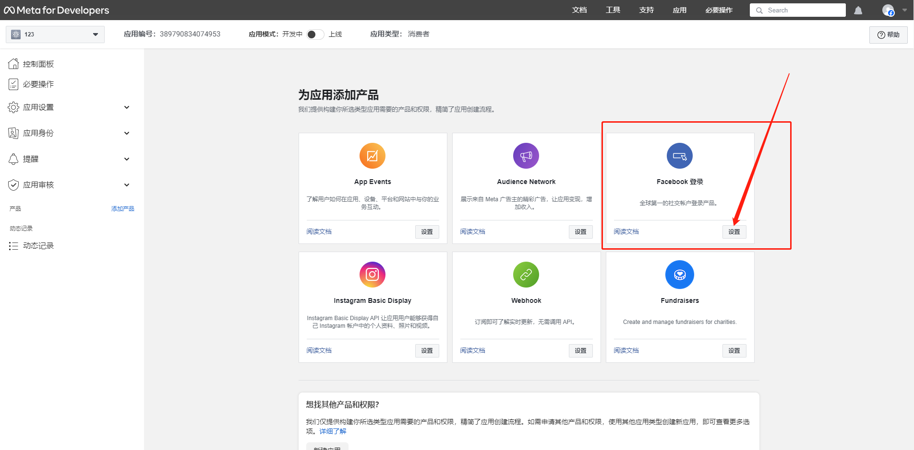Click the app 123 gear icon
Screen dimensions: 914x450
16,35
